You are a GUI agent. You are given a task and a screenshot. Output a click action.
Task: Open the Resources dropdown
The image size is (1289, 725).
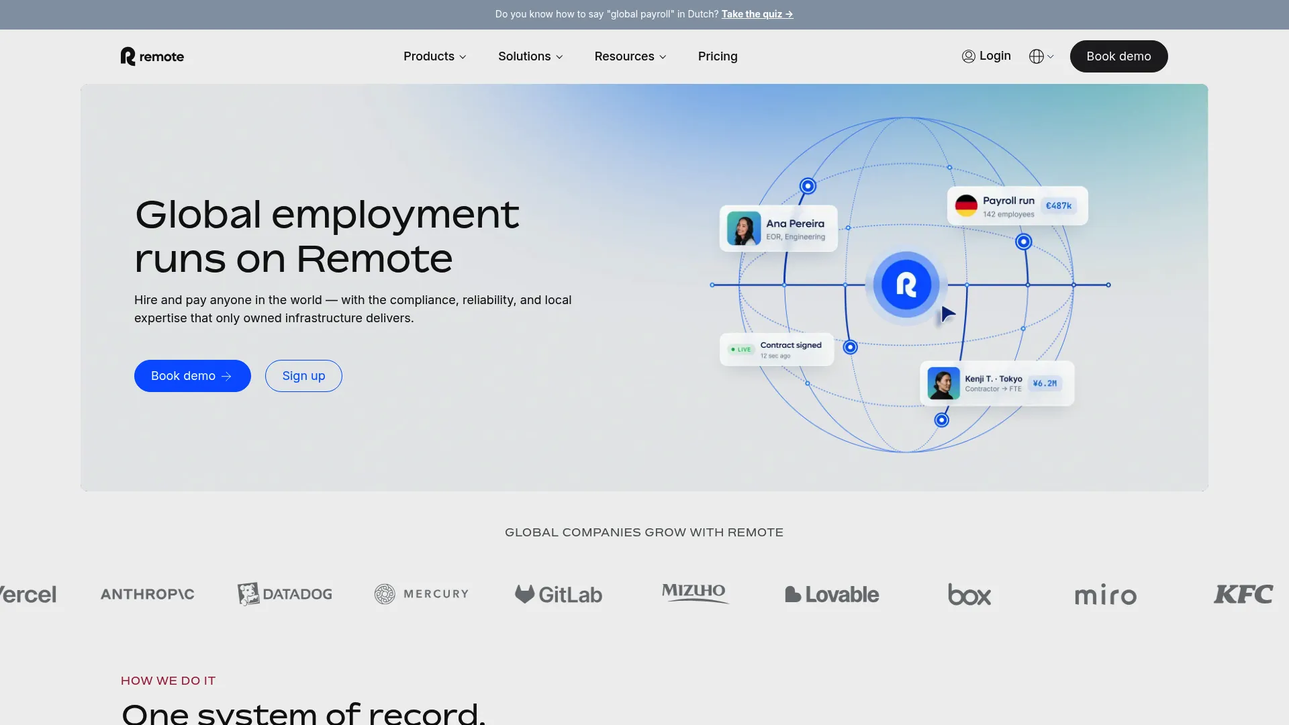tap(630, 56)
